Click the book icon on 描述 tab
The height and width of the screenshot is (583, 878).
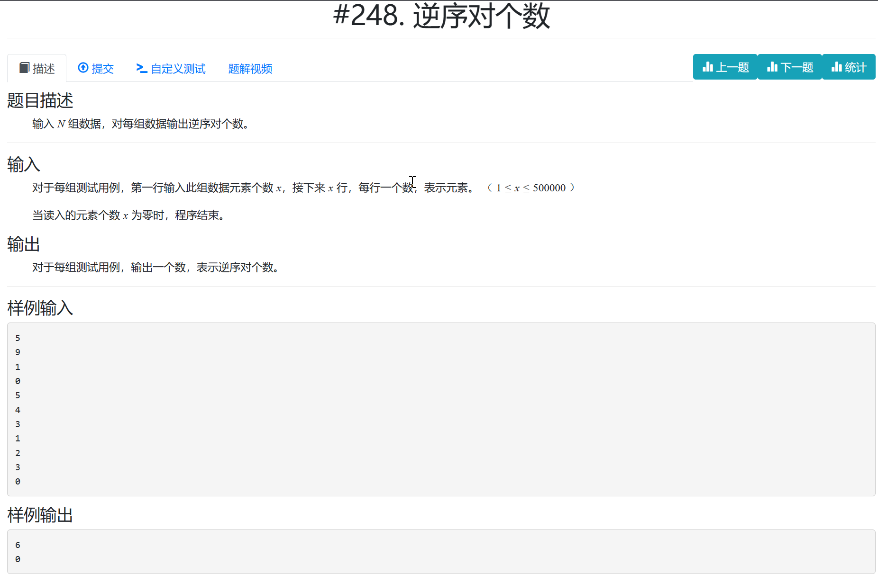click(x=25, y=68)
